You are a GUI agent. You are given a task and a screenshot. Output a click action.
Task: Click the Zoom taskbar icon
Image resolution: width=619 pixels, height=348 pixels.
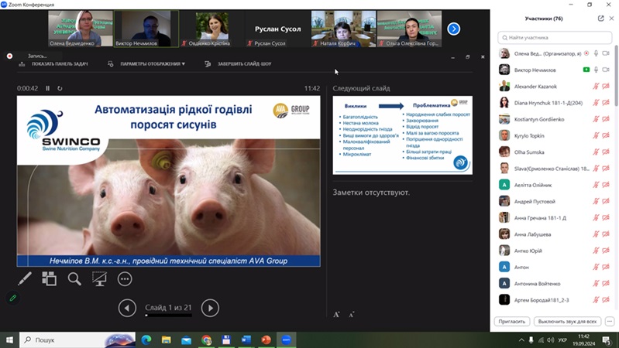pos(286,339)
